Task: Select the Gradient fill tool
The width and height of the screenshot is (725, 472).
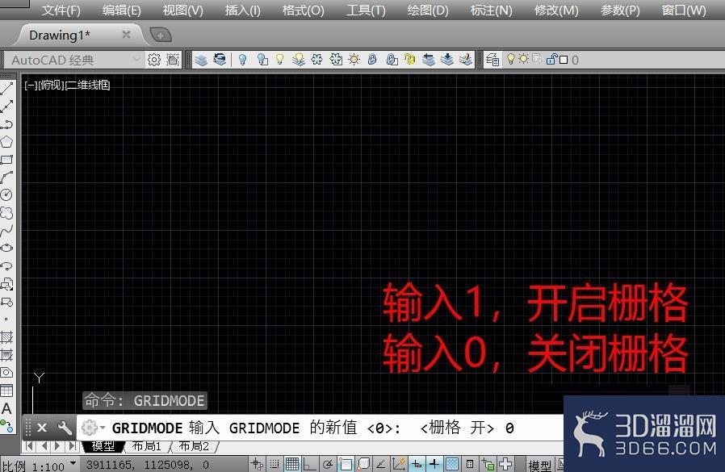Action: pos(6,354)
